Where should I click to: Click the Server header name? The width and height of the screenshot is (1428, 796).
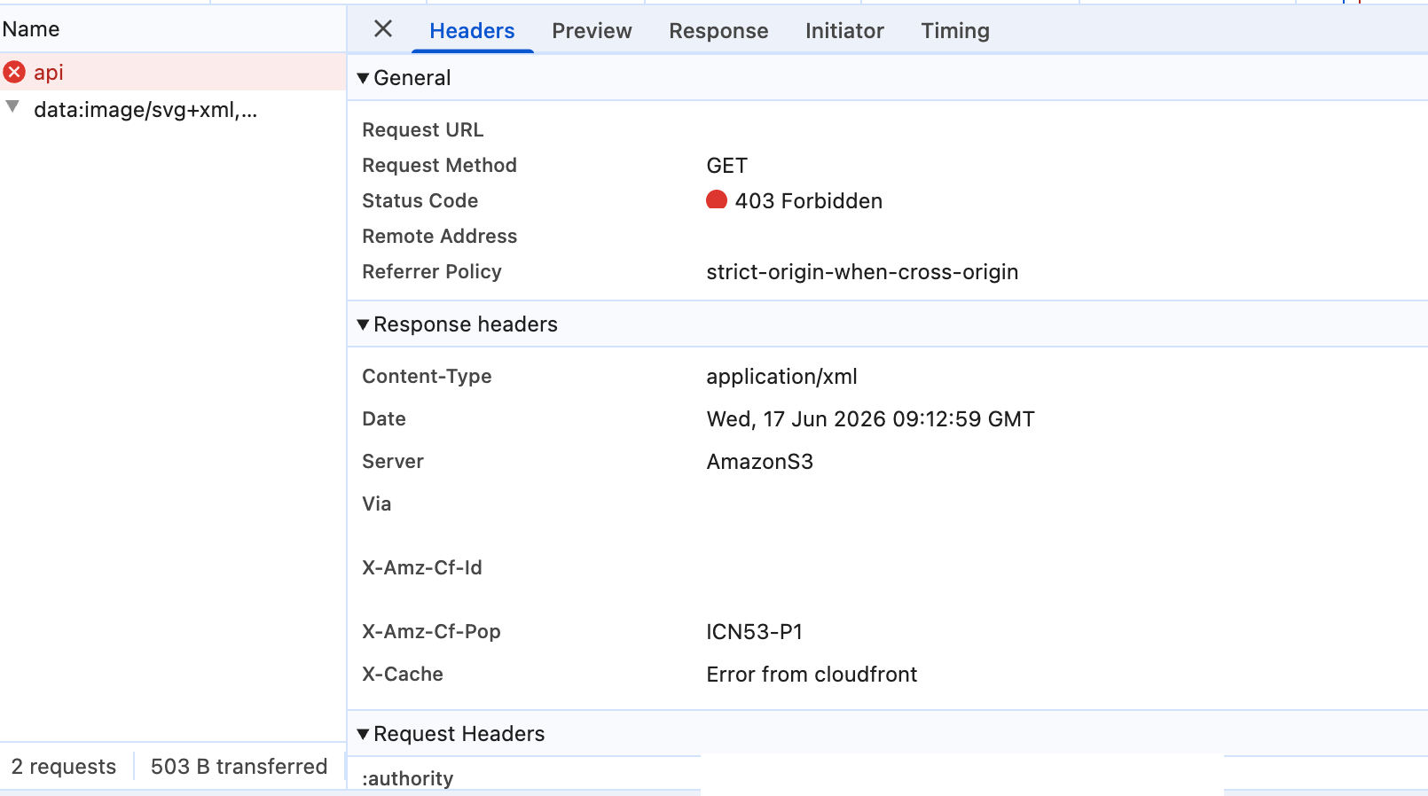393,462
